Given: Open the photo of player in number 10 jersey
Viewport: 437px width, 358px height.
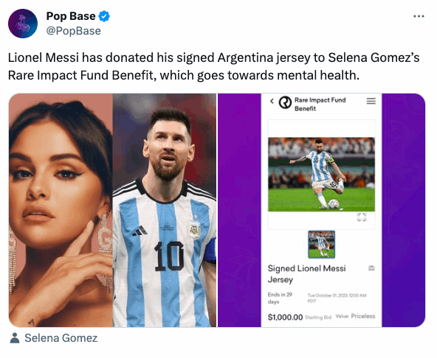Looking at the screenshot, I should click(x=165, y=210).
